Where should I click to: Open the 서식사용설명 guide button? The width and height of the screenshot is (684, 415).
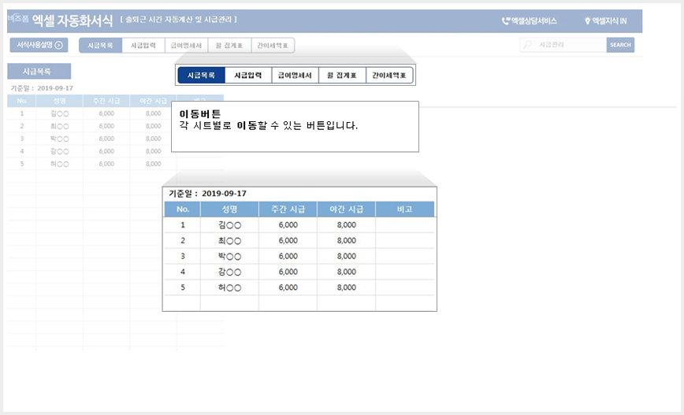[x=39, y=45]
